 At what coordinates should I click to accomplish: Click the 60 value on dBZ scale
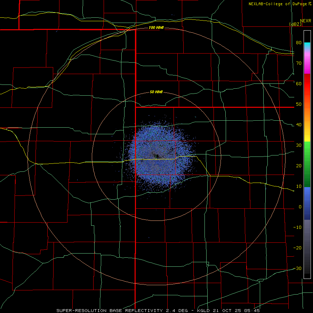tap(299, 84)
